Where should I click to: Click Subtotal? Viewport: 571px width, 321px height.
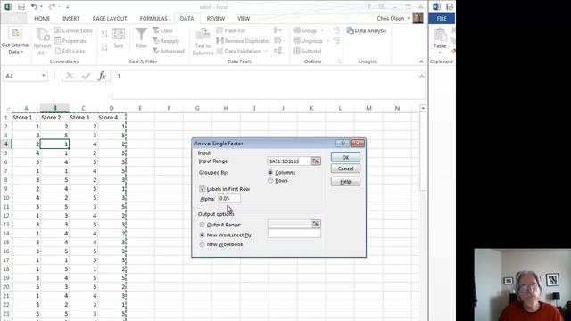point(307,51)
